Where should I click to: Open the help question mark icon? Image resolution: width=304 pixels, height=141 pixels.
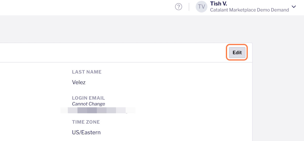click(179, 7)
